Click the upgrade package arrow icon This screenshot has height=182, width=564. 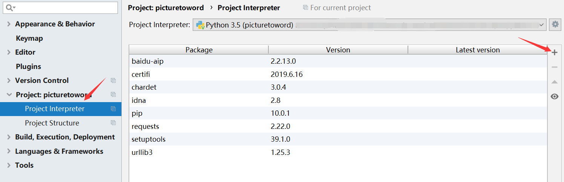[554, 82]
